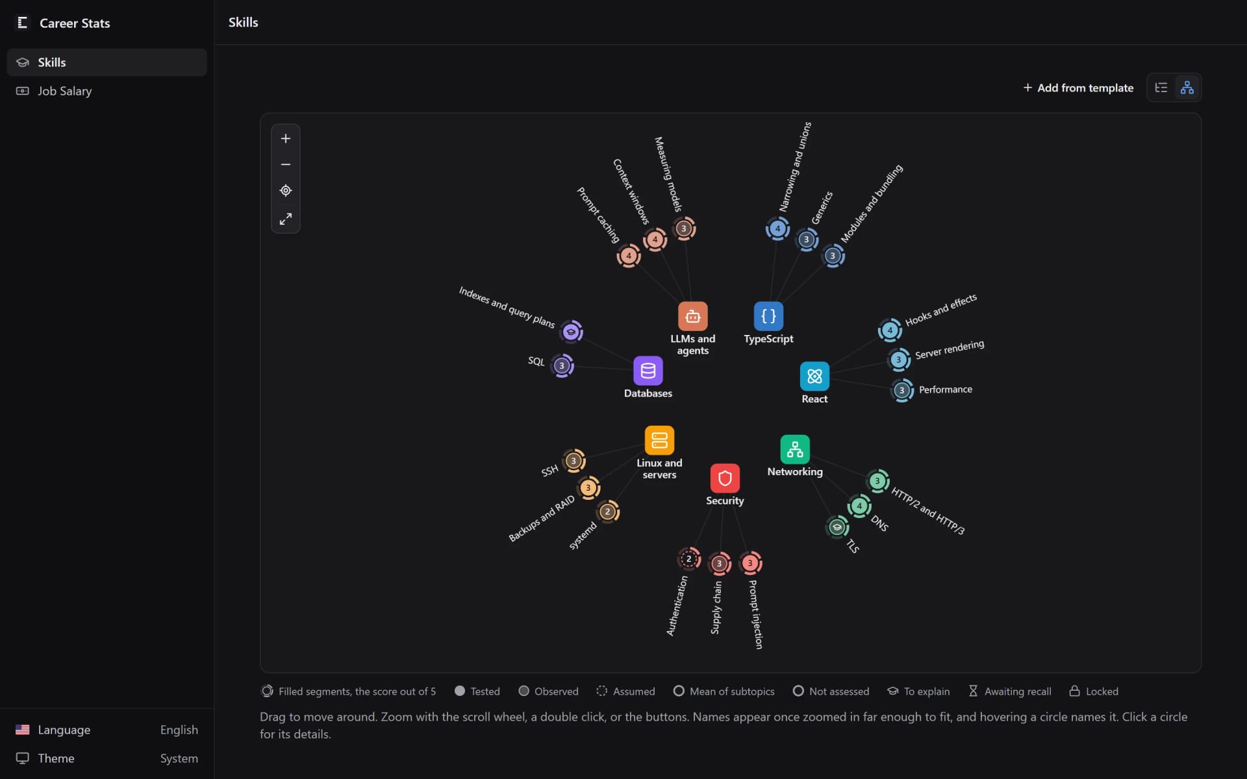Image resolution: width=1247 pixels, height=779 pixels.
Task: Select the Generics circle
Action: pyautogui.click(x=807, y=240)
